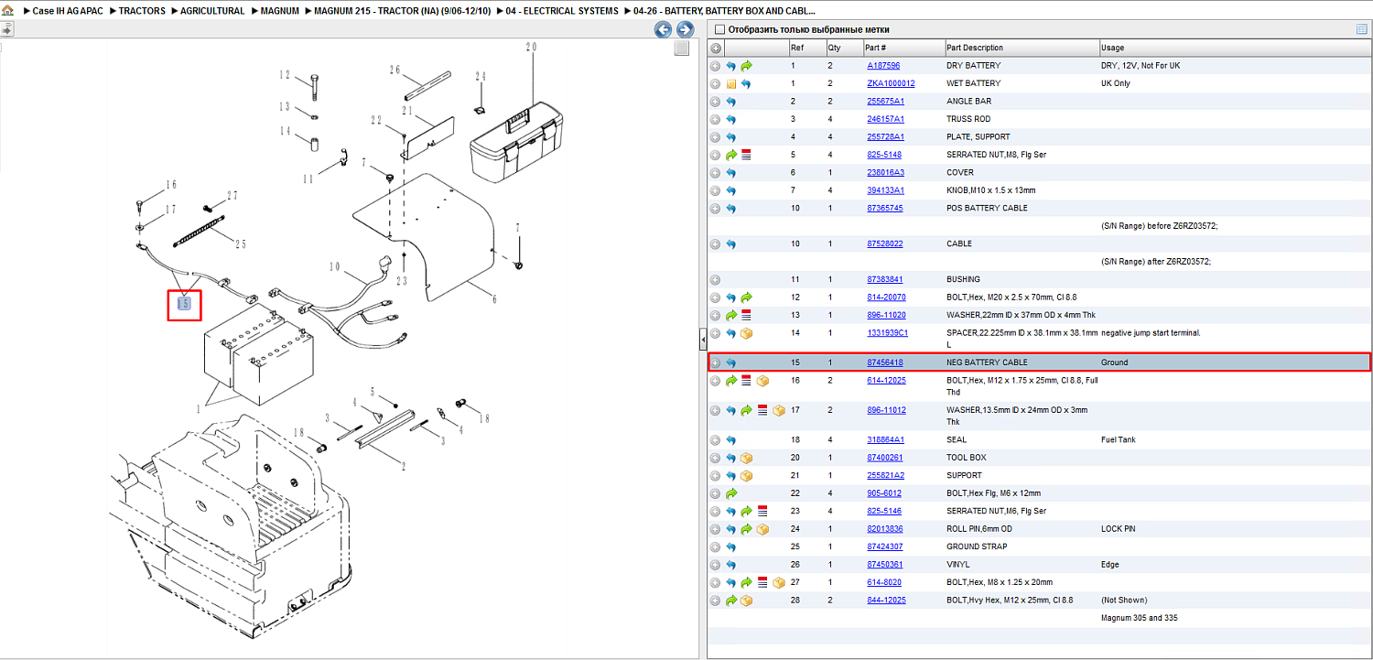Tick the 'Отобразить только выбранные метки' checkbox

pyautogui.click(x=719, y=29)
